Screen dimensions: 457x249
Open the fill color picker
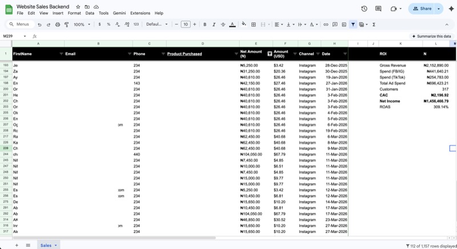tap(244, 25)
